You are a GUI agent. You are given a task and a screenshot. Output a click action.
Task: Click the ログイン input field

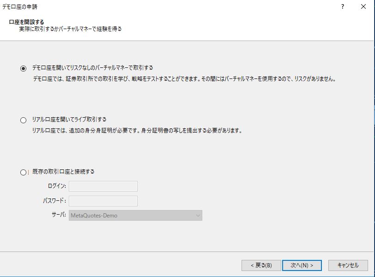103,186
